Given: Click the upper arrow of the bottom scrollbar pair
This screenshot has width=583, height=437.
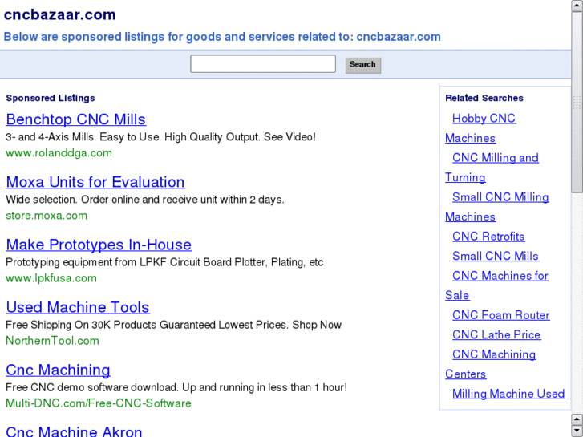Looking at the screenshot, I should click(x=577, y=419).
